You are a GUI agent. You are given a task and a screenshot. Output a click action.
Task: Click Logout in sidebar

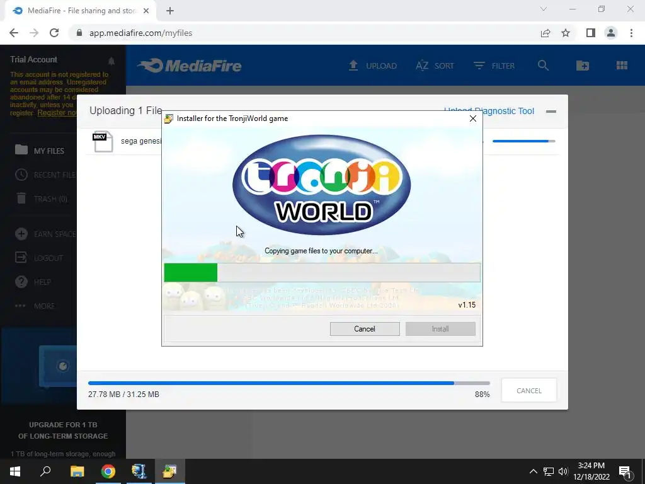39,258
